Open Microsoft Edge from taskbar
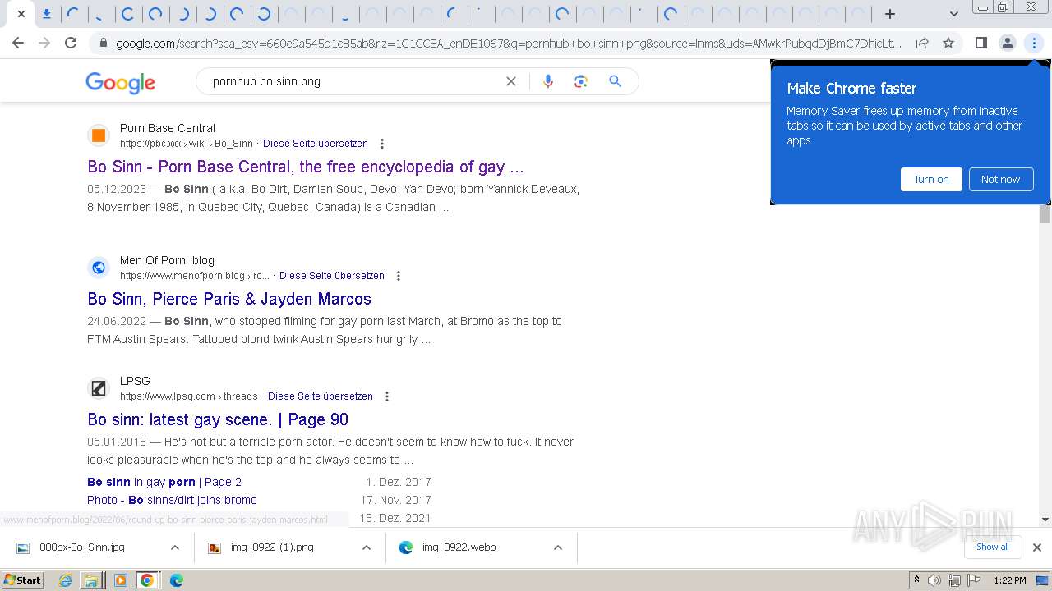The image size is (1052, 591). coord(176,580)
